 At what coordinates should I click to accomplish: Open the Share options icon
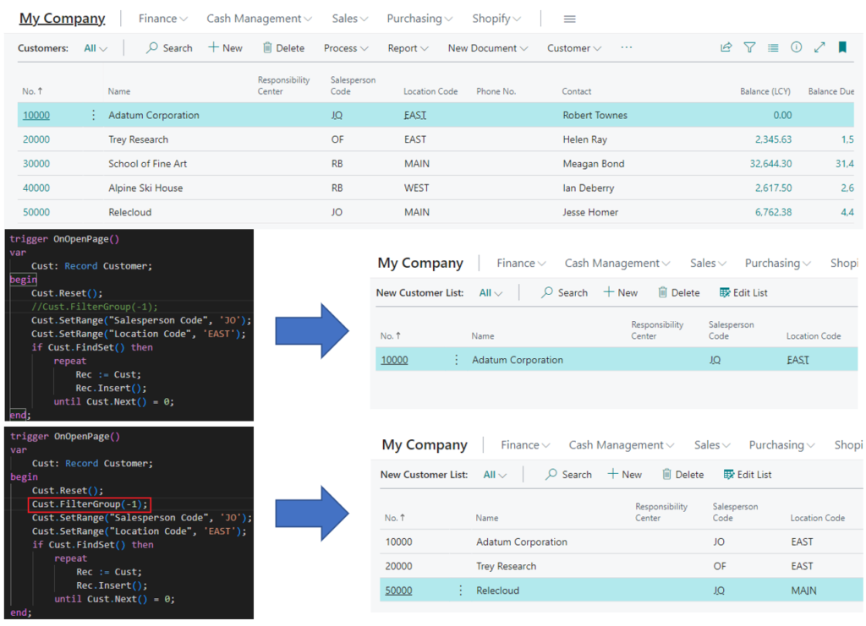pos(726,48)
